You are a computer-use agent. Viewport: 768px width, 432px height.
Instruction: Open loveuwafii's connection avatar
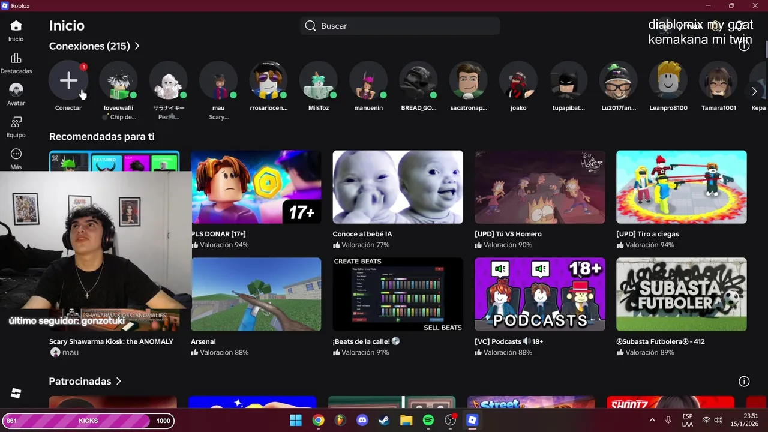pyautogui.click(x=118, y=80)
